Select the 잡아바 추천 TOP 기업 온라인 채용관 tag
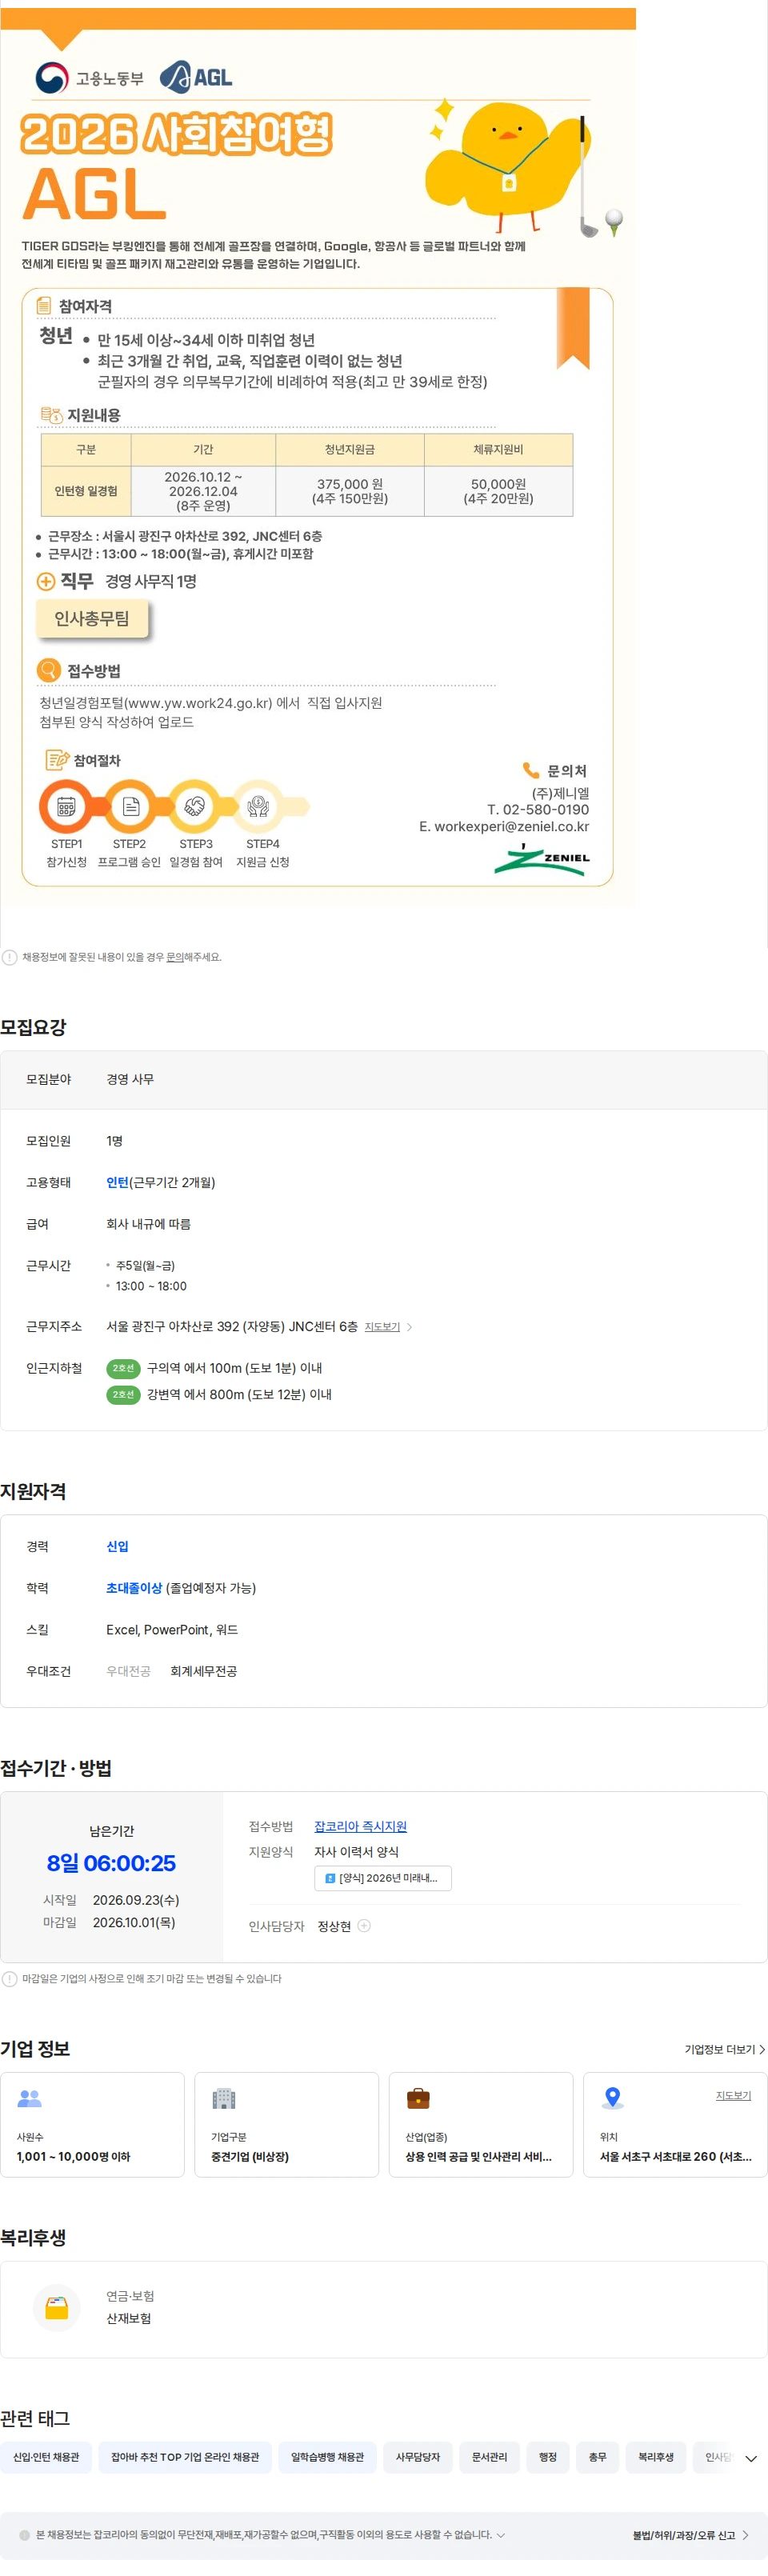The height and width of the screenshot is (2576, 768). click(x=185, y=2457)
